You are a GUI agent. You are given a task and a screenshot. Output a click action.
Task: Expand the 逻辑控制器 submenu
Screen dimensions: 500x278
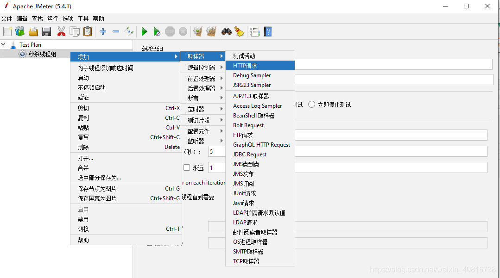pos(203,68)
